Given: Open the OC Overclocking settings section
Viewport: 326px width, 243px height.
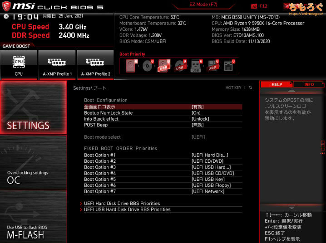Looking at the screenshot, I should pos(33,162).
